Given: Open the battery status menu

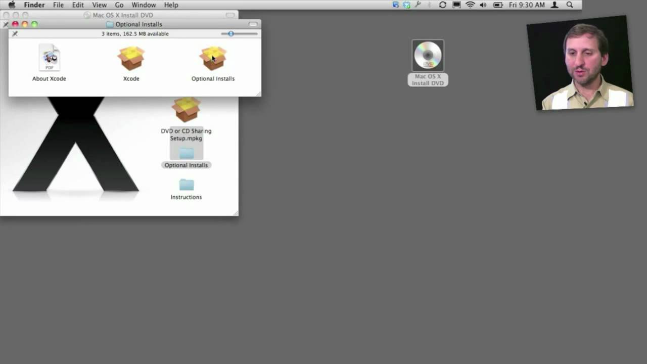Looking at the screenshot, I should pos(498,5).
